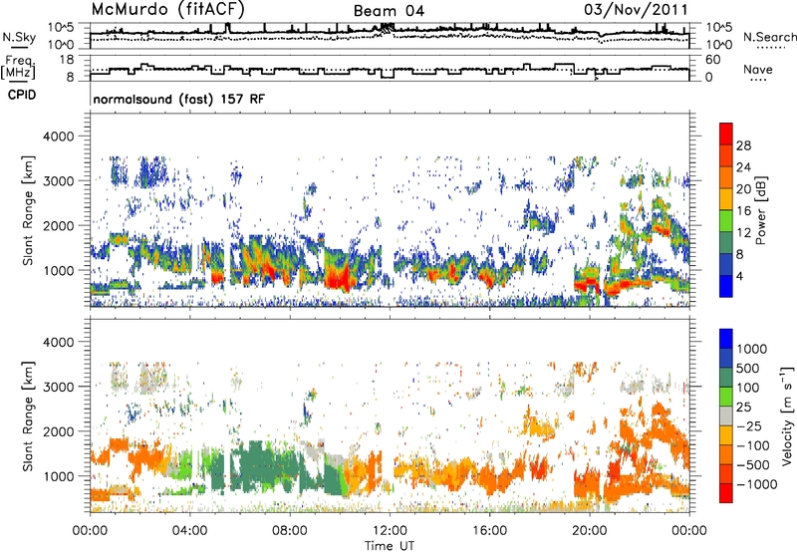This screenshot has width=797, height=552.
Task: Click the "4000" tick of the power panel
Action: coord(61,137)
